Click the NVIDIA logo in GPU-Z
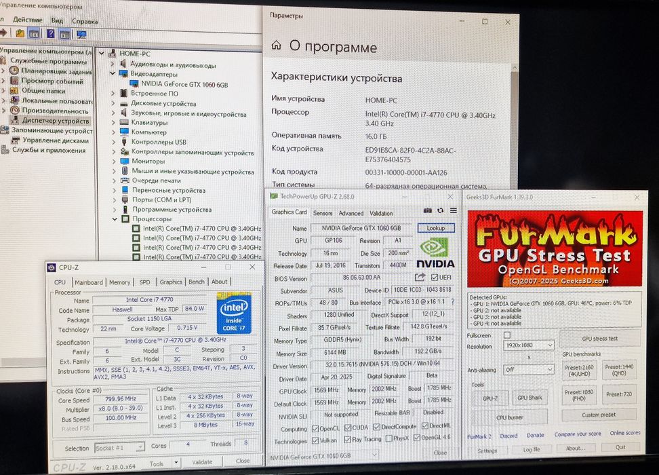Screen dimensions: 659x475 pyautogui.click(x=435, y=253)
